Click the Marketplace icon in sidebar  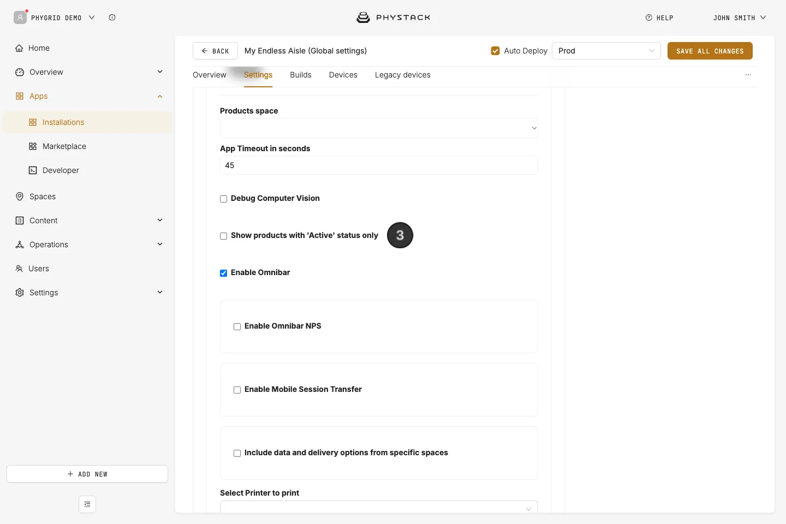pos(33,146)
